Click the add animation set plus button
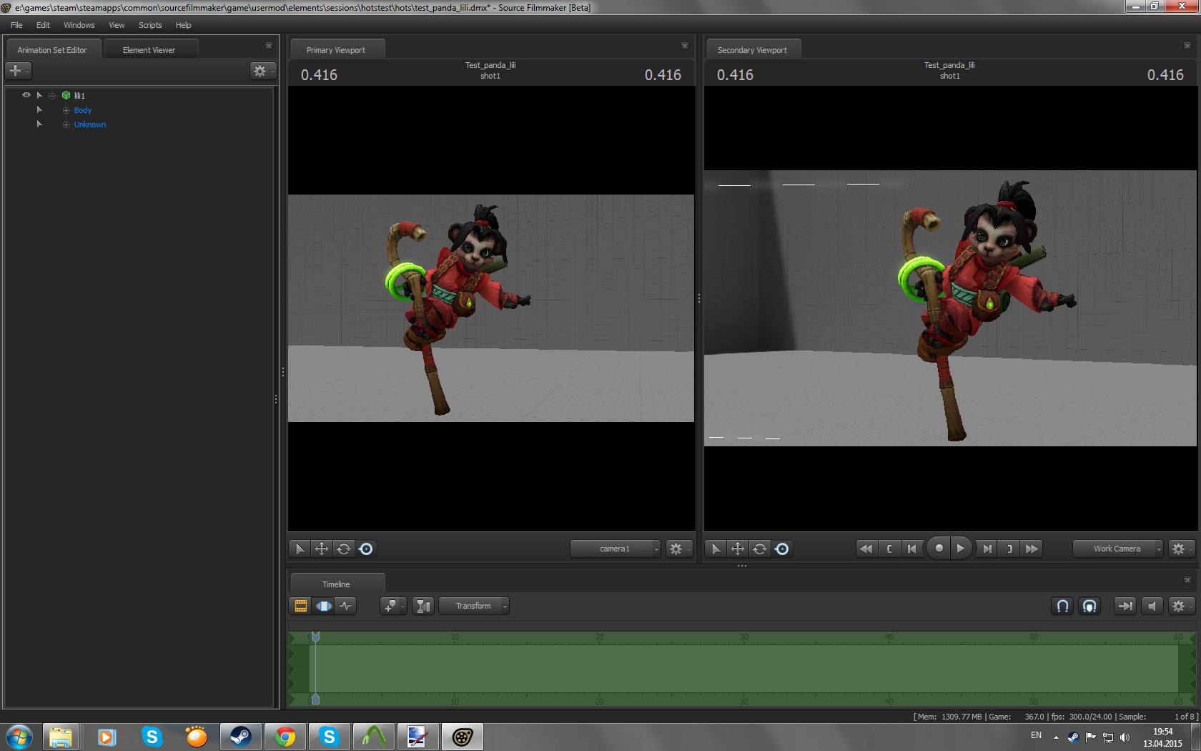This screenshot has height=751, width=1201. click(18, 71)
